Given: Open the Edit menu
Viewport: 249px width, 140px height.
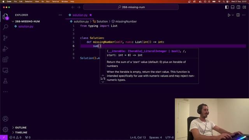Looking at the screenshot, I should [21, 2].
